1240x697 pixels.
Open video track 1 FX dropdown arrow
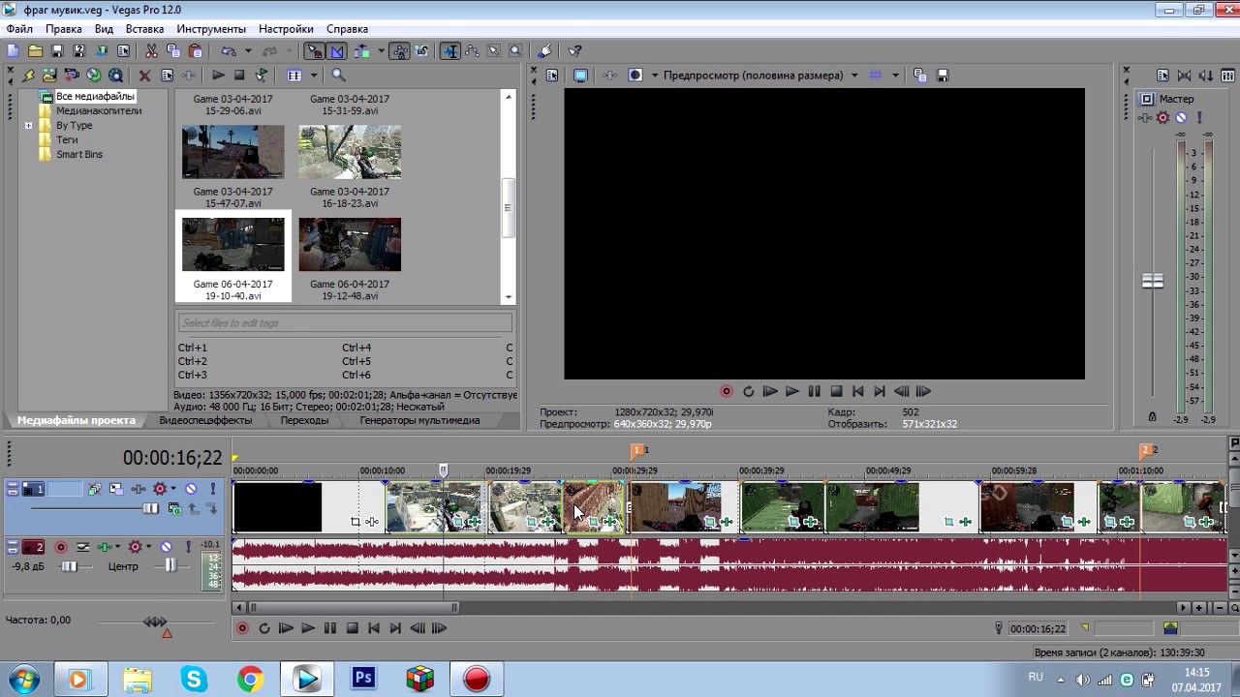pyautogui.click(x=173, y=489)
